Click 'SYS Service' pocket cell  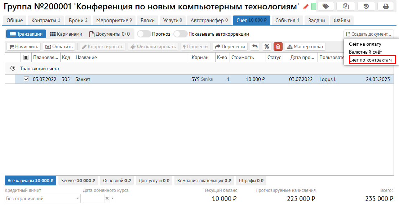click(202, 79)
